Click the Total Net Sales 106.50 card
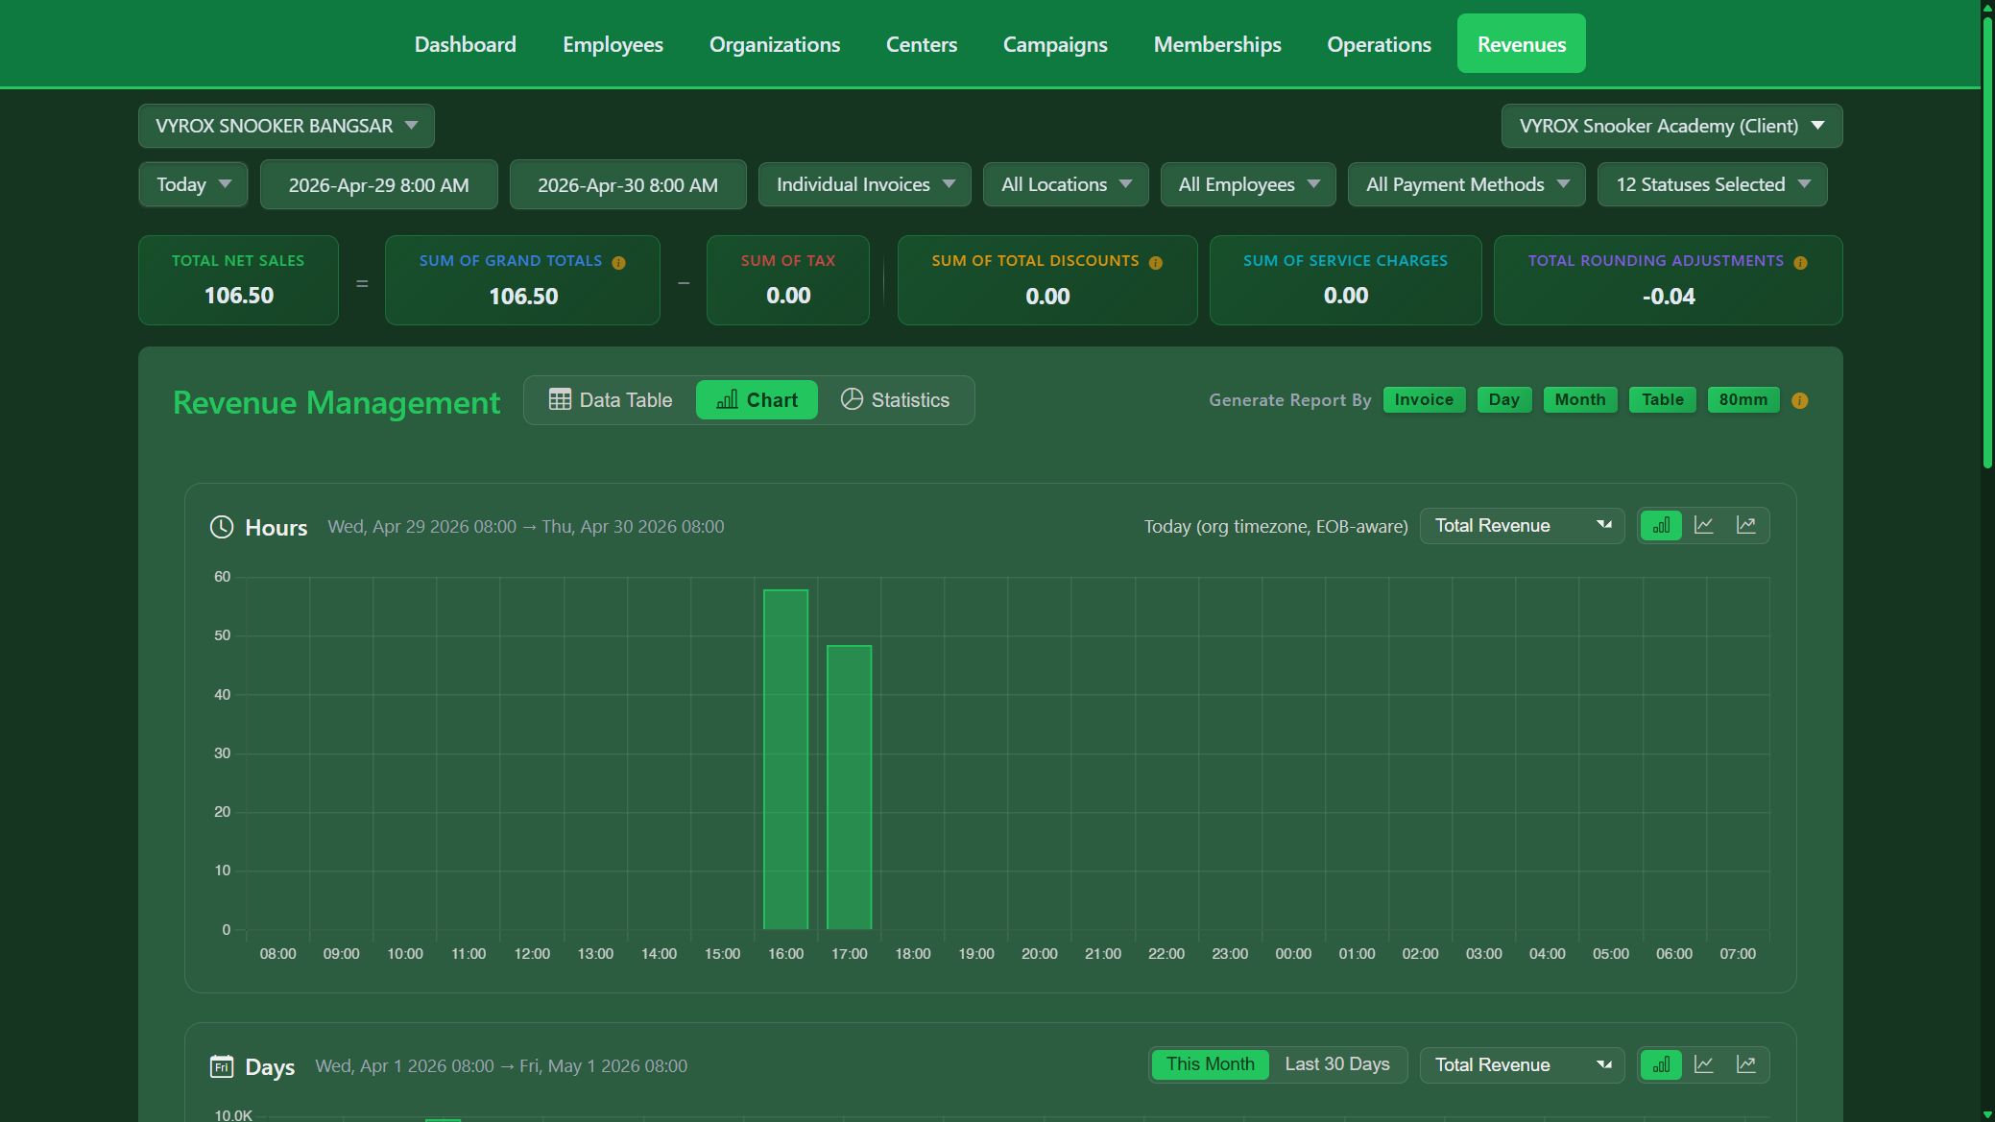Viewport: 1995px width, 1122px height. pyautogui.click(x=238, y=280)
